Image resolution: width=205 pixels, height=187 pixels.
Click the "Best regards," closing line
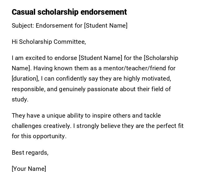[30, 153]
